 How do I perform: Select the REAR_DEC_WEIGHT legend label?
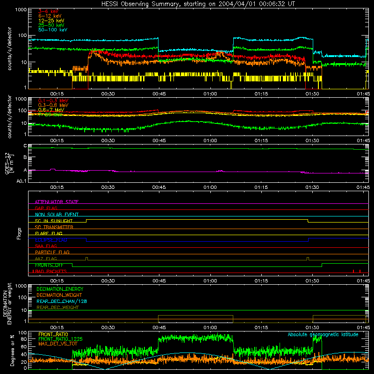point(58,308)
